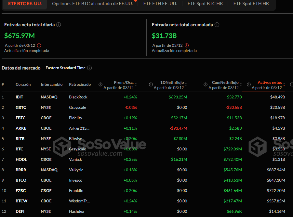Viewport: 293px width, 217px height.
Task: Click the red alert icon under the daily inflow figure
Action: (39, 45)
